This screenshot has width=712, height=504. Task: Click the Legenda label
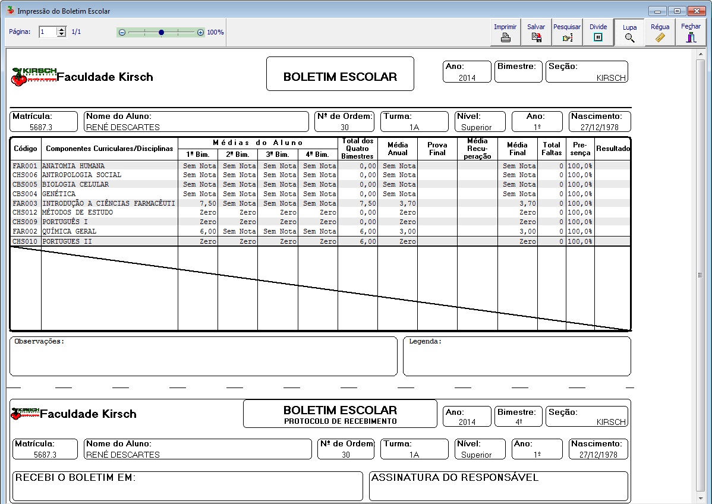(x=426, y=342)
